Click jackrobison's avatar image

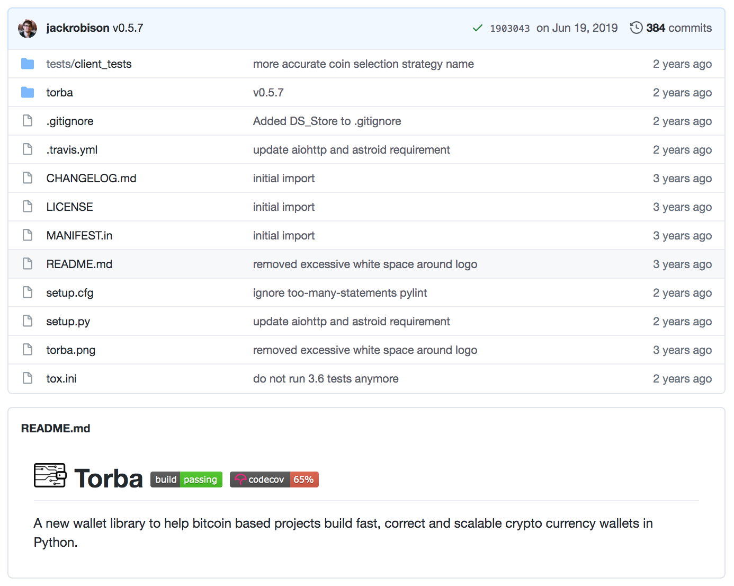28,28
